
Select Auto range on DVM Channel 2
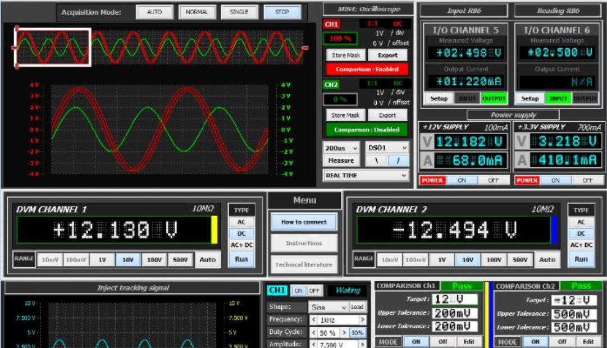point(547,260)
